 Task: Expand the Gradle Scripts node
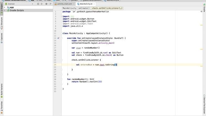(5, 10)
